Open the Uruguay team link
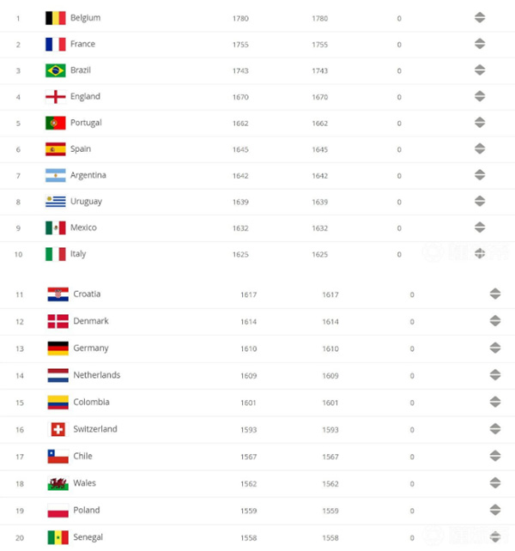The image size is (515, 551). tap(86, 202)
